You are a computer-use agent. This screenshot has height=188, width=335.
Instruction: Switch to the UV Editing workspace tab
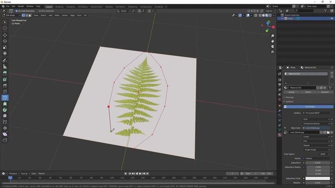click(83, 7)
